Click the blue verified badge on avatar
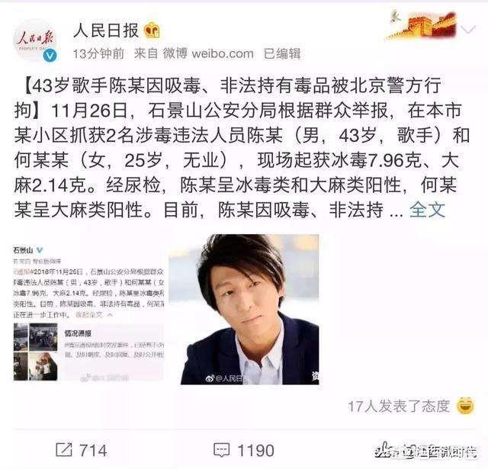The width and height of the screenshot is (488, 469). click(50, 56)
